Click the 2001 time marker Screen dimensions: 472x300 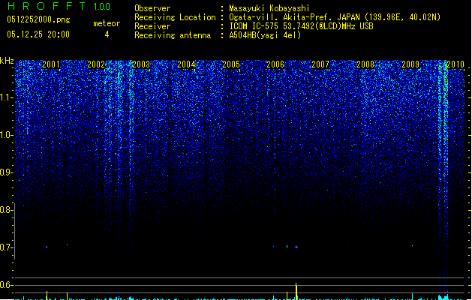click(51, 64)
